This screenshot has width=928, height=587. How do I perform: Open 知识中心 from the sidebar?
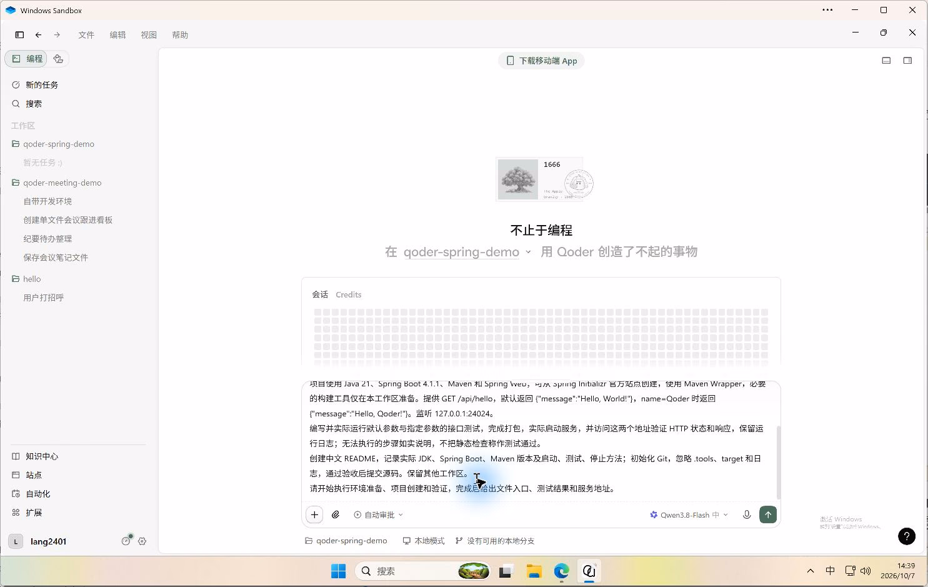tap(42, 456)
